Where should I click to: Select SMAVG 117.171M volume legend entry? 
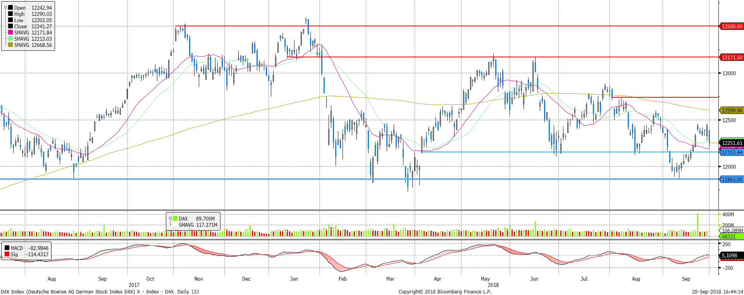coord(198,225)
